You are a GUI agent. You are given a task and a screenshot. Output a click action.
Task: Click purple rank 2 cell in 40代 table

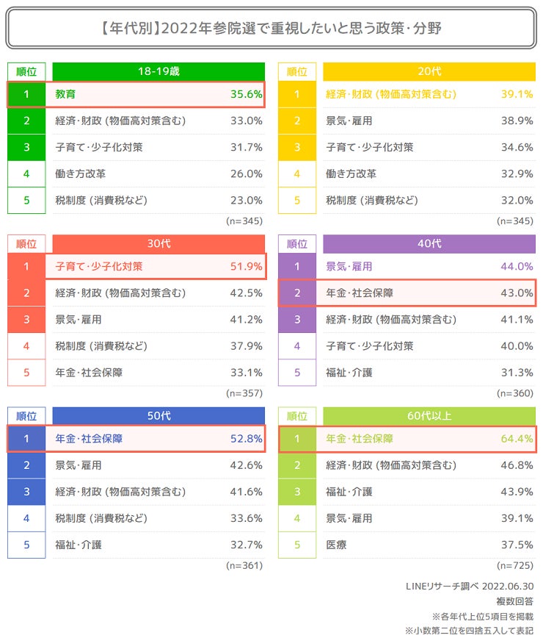297,293
